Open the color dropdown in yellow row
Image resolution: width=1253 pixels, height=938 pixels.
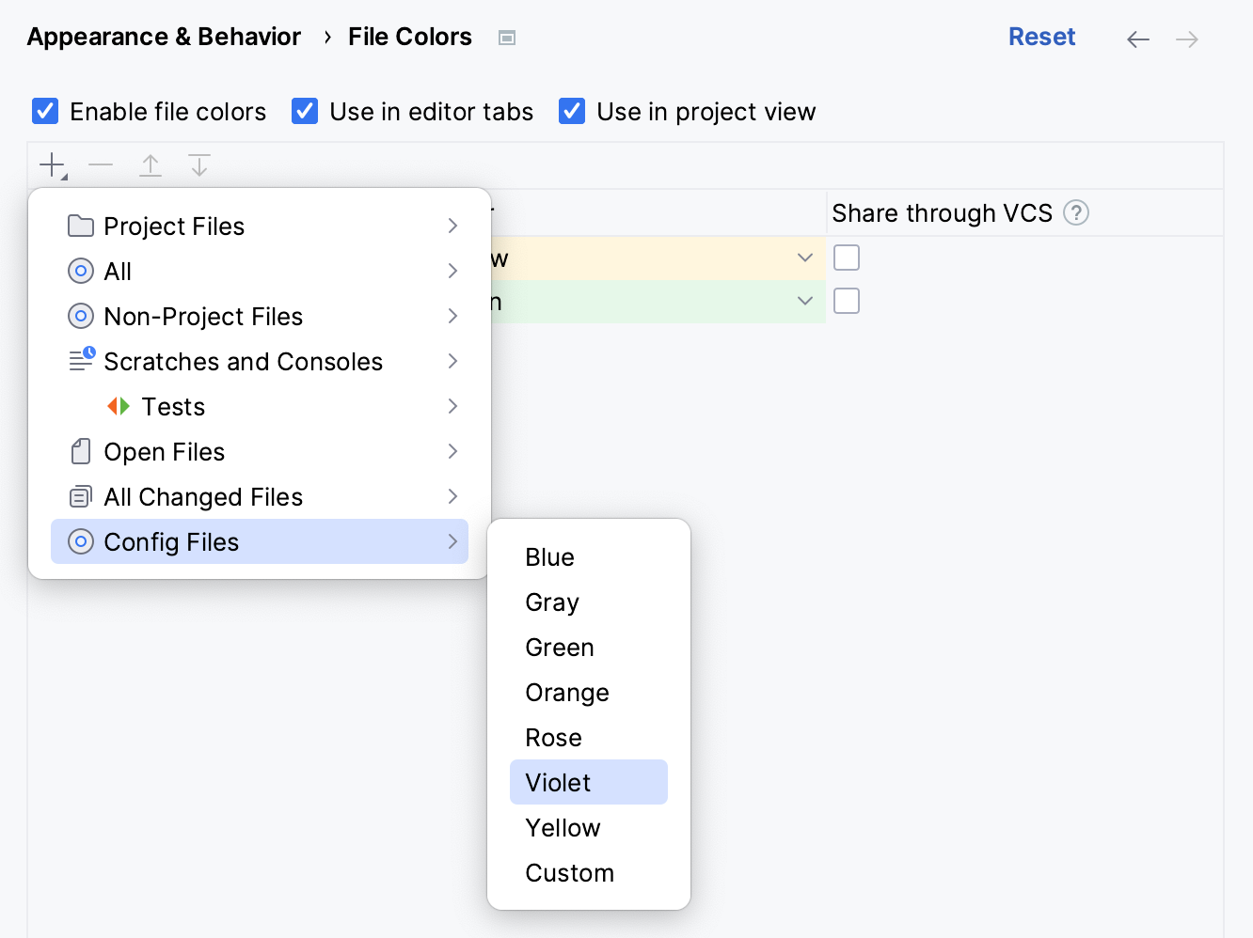804,258
